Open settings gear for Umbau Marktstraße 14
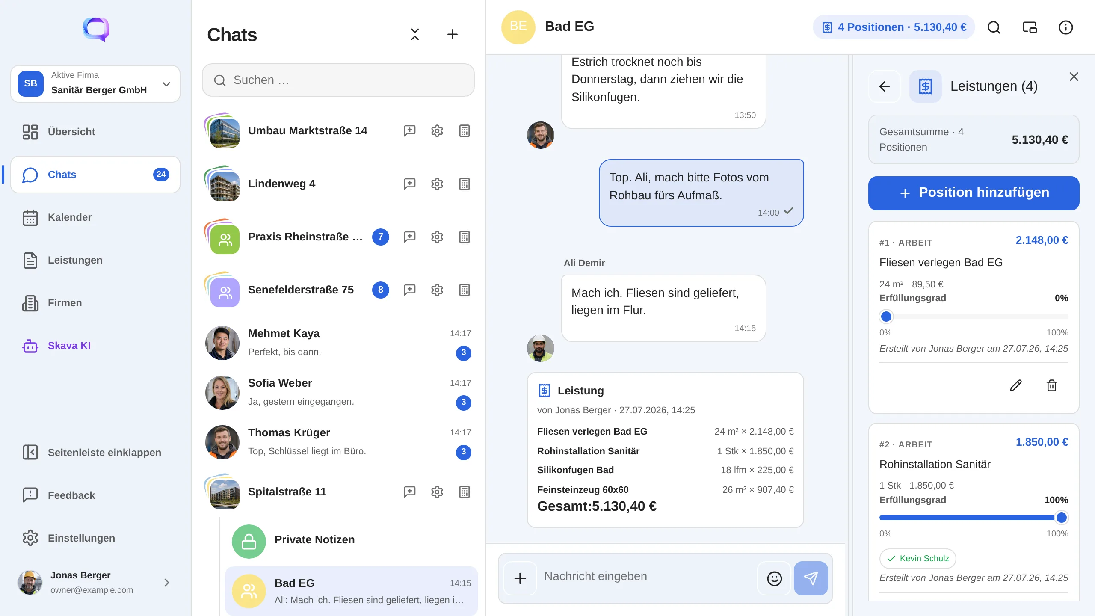Image resolution: width=1095 pixels, height=616 pixels. click(437, 130)
